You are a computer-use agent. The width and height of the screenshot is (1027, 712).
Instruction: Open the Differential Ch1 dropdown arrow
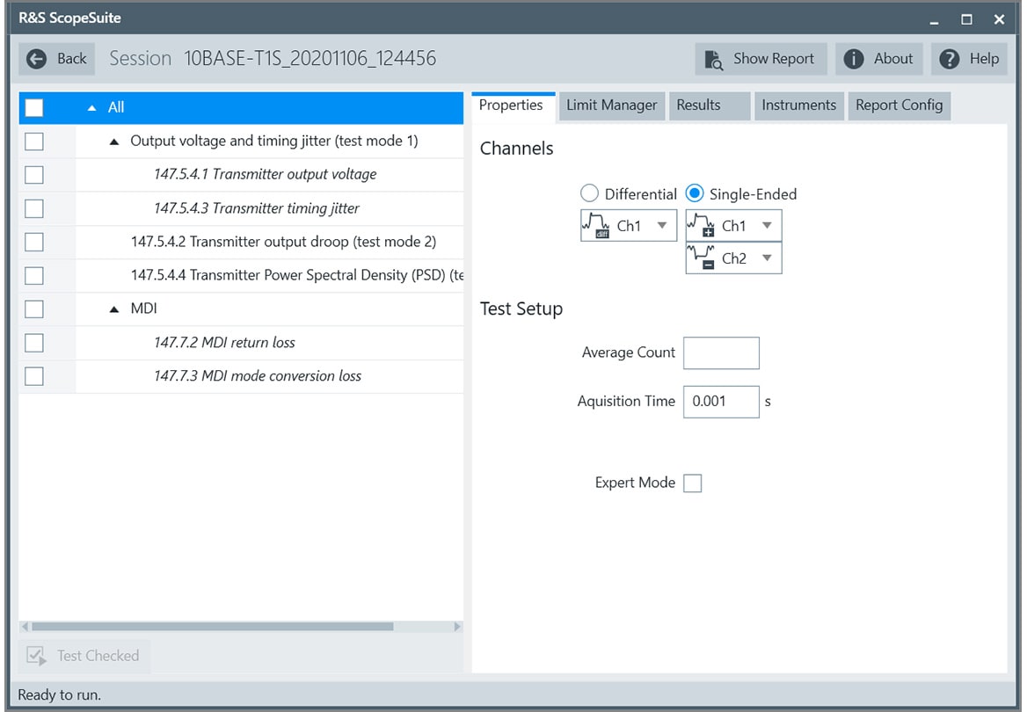point(662,225)
